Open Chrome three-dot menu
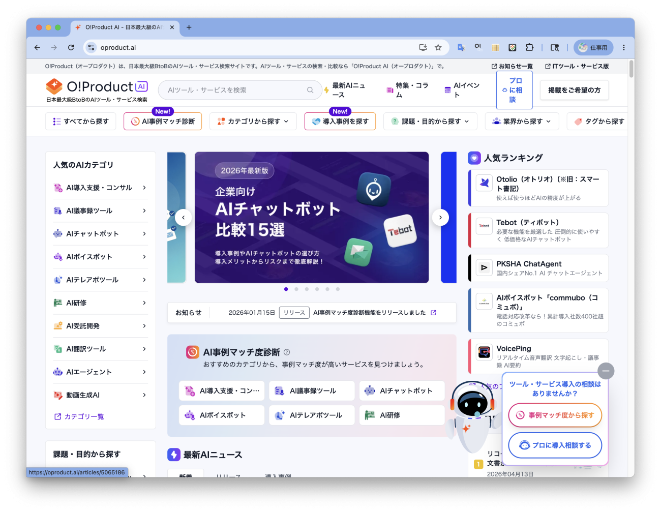The image size is (661, 512). [x=624, y=47]
